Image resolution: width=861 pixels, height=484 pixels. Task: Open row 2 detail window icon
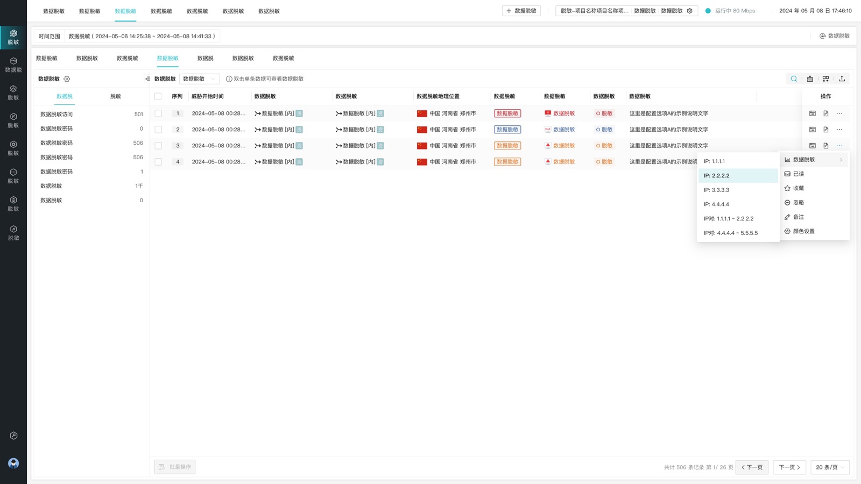pyautogui.click(x=813, y=130)
